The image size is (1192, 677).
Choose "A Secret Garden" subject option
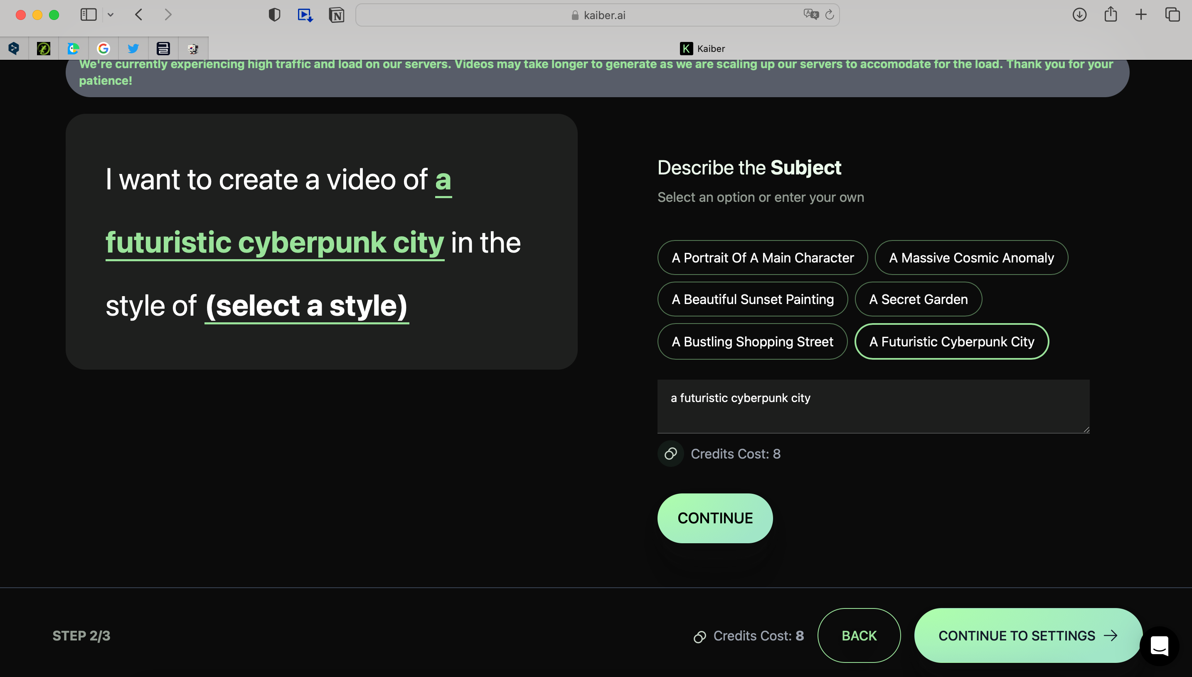918,299
